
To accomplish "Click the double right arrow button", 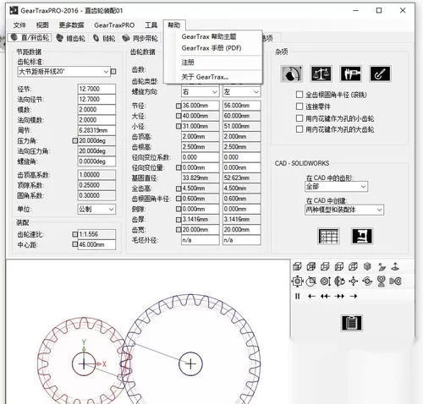I will coord(339,296).
